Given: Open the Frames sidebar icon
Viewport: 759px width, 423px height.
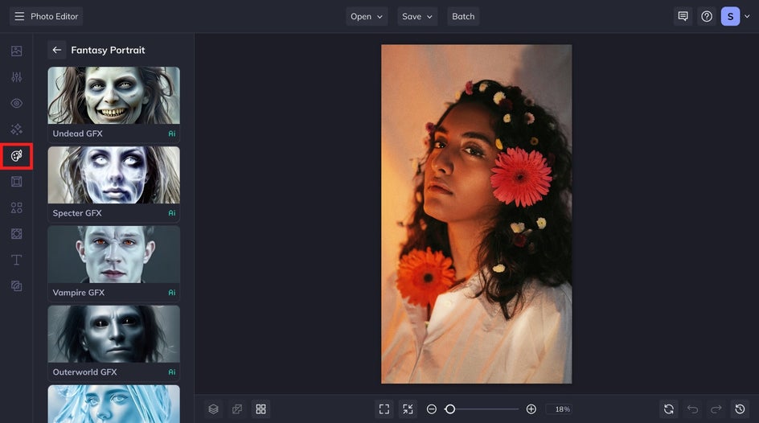Looking at the screenshot, I should [x=16, y=182].
